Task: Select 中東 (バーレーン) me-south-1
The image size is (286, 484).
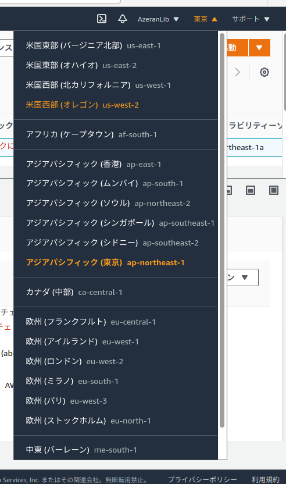Action: point(116,450)
